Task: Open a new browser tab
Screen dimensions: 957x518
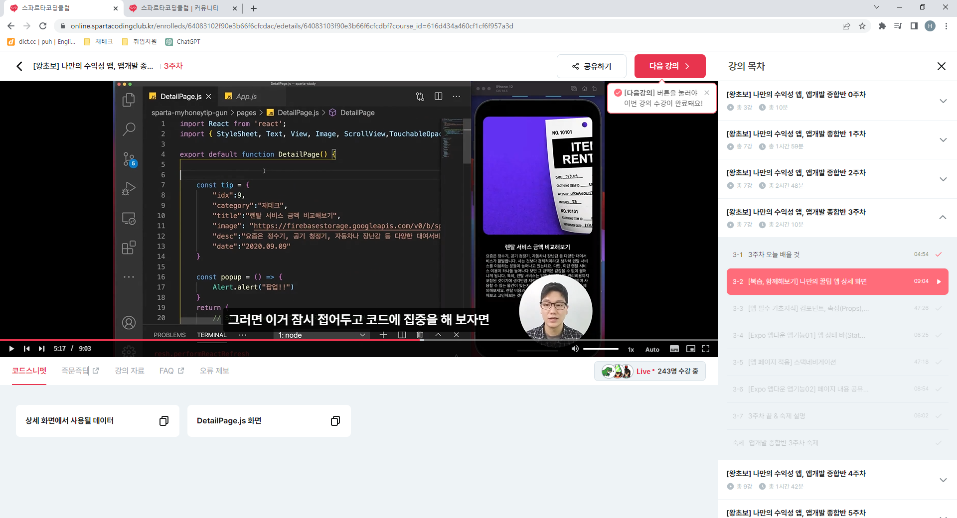Action: pos(254,8)
